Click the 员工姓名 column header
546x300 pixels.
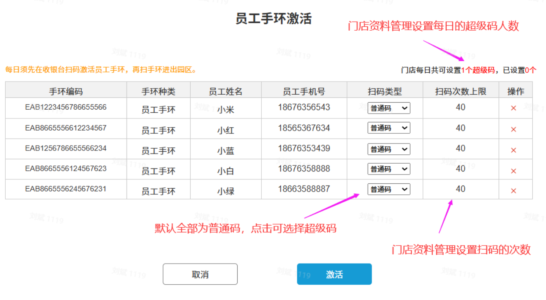click(x=225, y=91)
